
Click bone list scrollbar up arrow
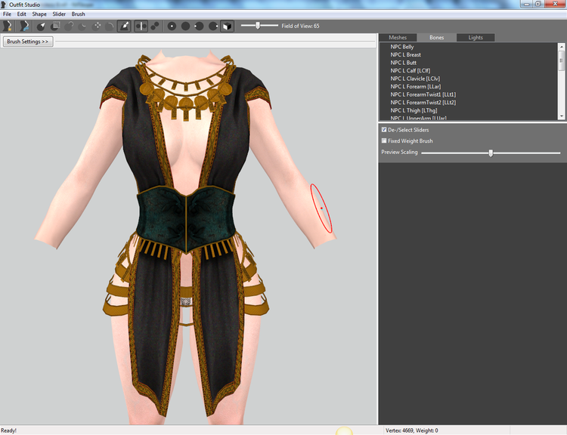click(561, 47)
